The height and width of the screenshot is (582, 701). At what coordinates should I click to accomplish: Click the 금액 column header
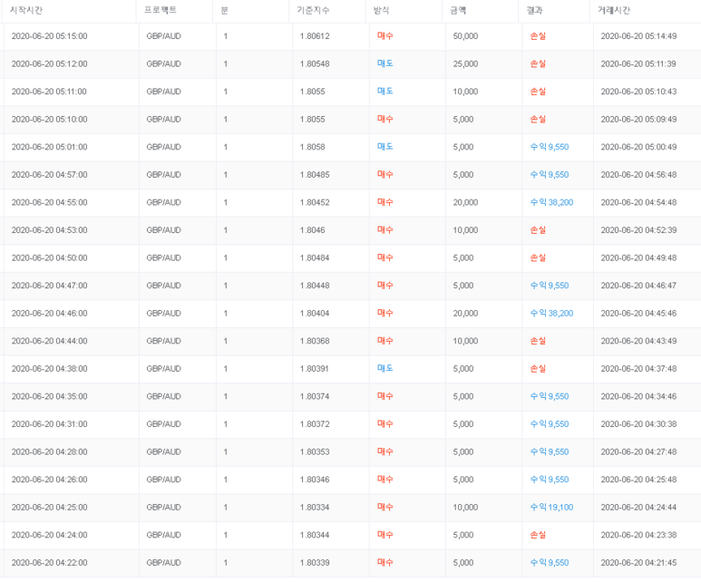pyautogui.click(x=458, y=10)
